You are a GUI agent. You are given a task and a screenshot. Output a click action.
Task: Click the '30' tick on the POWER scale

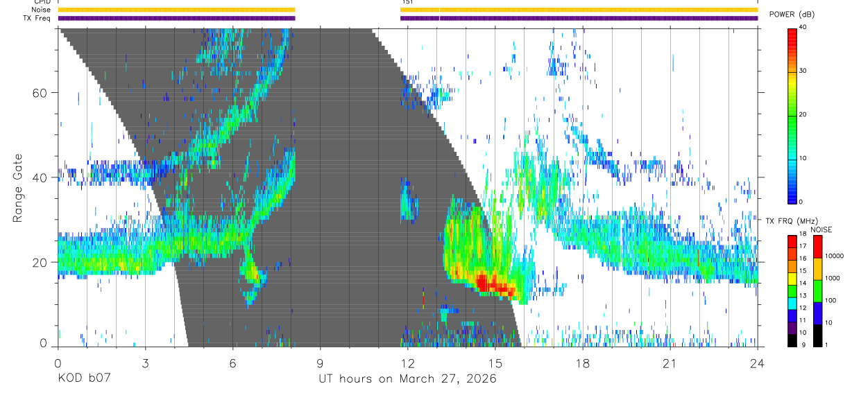click(x=803, y=71)
